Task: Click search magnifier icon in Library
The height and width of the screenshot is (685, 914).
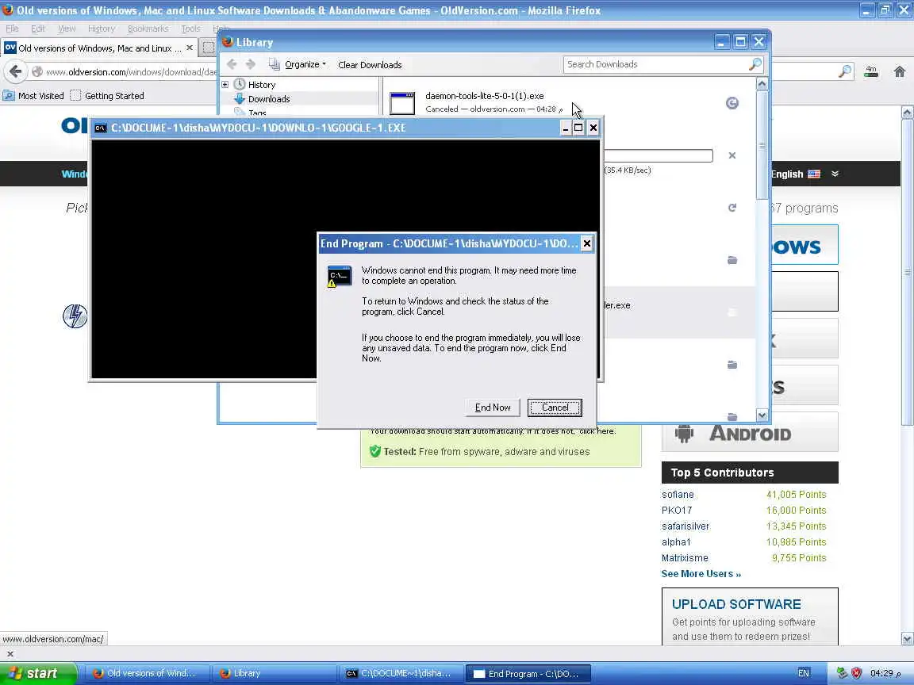Action: (x=755, y=64)
